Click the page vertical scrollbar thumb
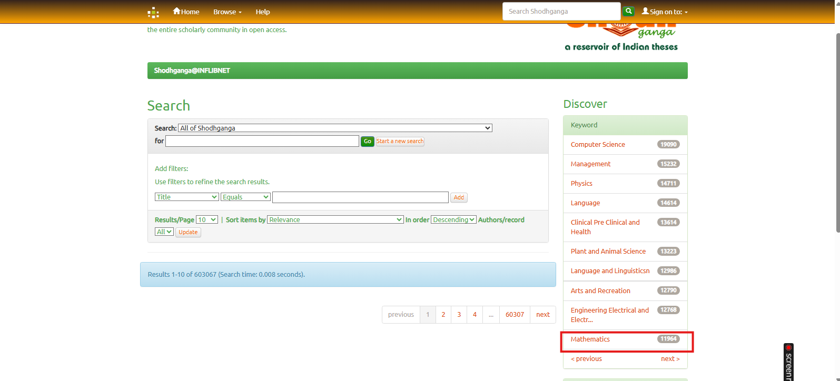Viewport: 840px width, 381px height. (x=837, y=132)
